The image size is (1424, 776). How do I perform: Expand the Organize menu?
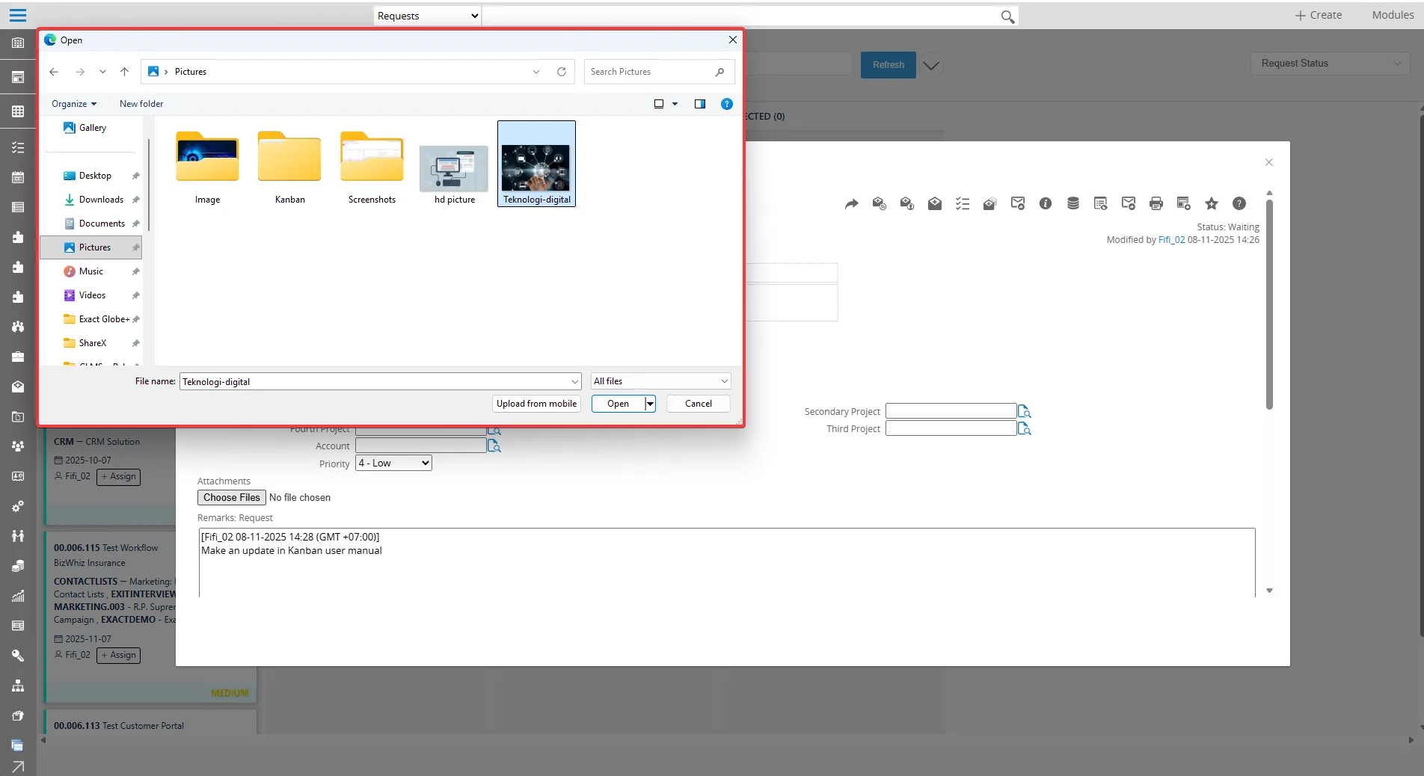73,104
